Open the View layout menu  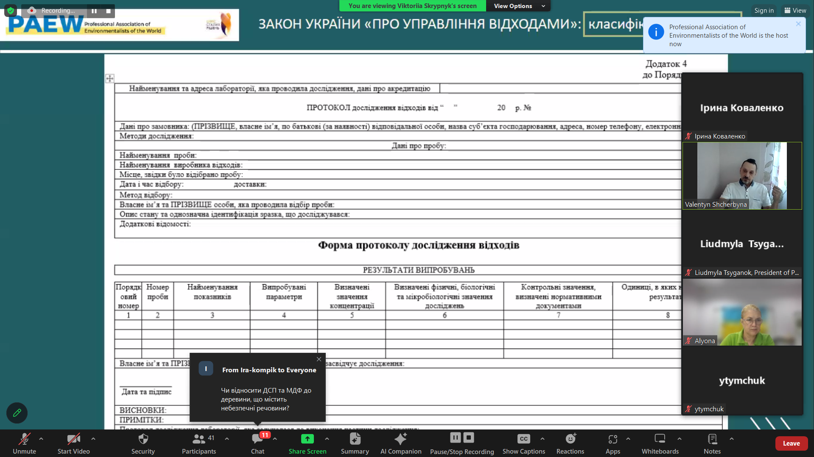(795, 11)
